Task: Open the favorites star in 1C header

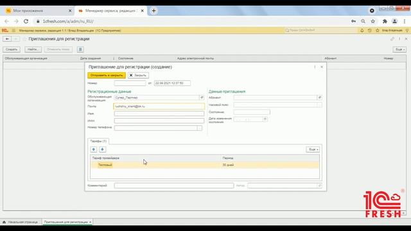Action: pos(378,30)
